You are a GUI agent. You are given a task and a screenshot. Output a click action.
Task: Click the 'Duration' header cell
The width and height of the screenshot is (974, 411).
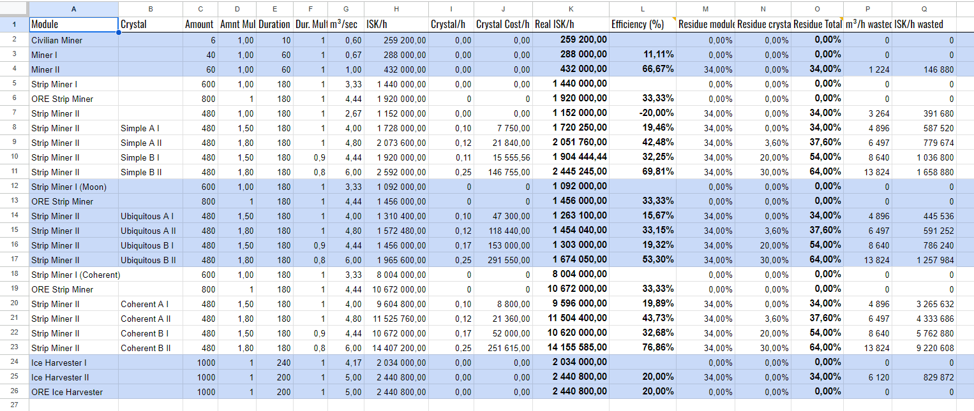[274, 25]
